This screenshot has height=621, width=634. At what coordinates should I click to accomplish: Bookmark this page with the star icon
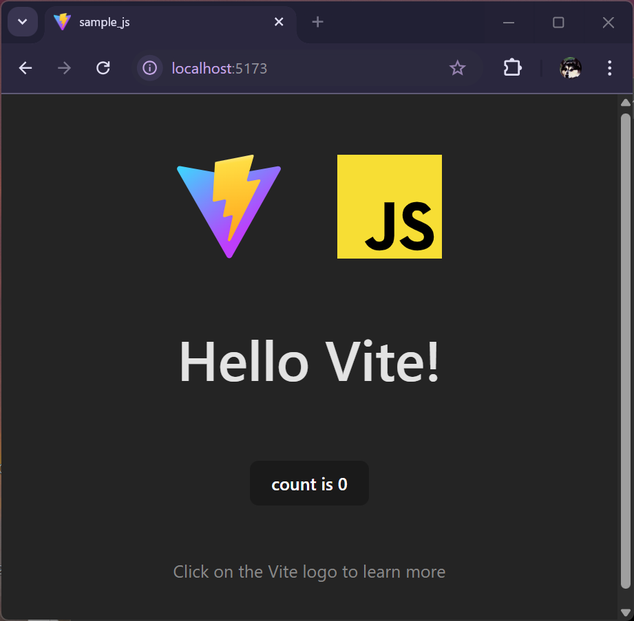[457, 68]
